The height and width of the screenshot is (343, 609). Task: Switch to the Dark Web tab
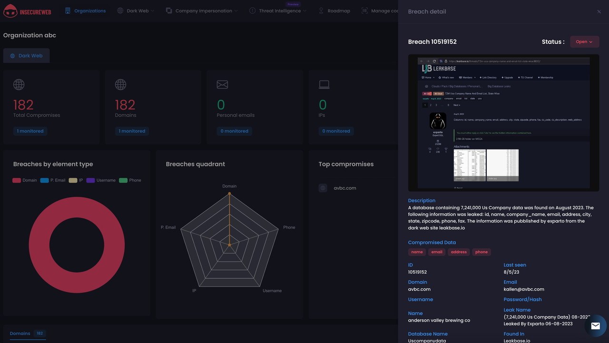(26, 56)
